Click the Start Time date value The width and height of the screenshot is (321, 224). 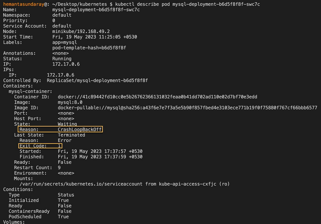click(x=94, y=37)
